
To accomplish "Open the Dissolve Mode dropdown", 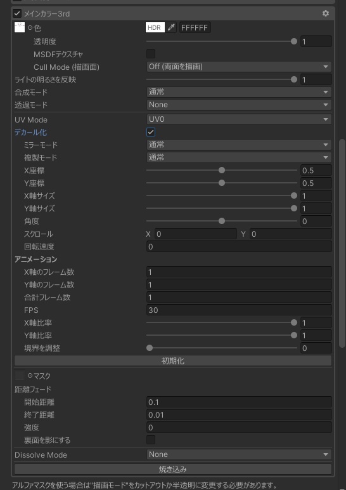I will (x=239, y=454).
